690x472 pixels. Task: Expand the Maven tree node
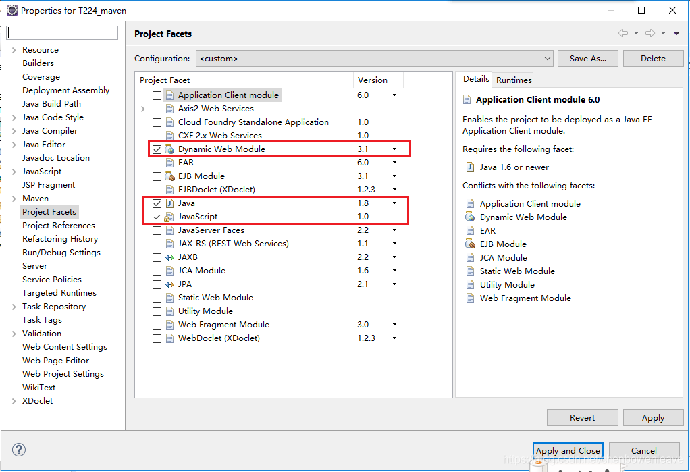click(x=14, y=199)
